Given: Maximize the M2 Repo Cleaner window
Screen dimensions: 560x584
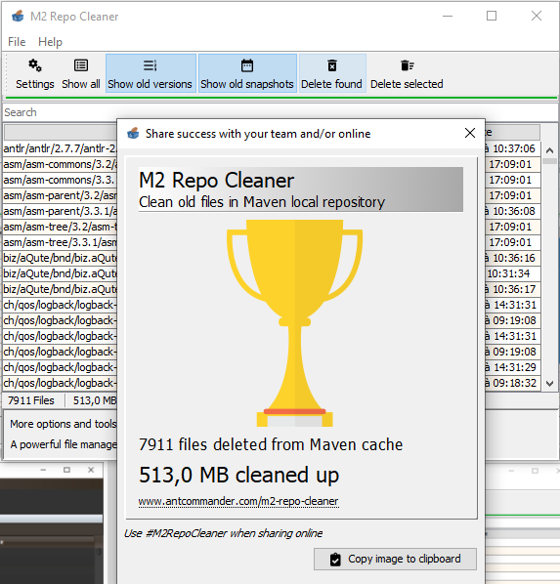Looking at the screenshot, I should [x=492, y=16].
